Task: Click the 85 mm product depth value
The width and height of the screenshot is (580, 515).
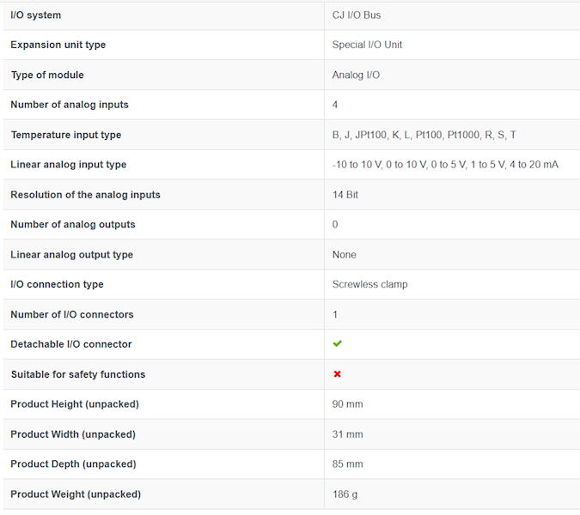Action: (x=347, y=464)
